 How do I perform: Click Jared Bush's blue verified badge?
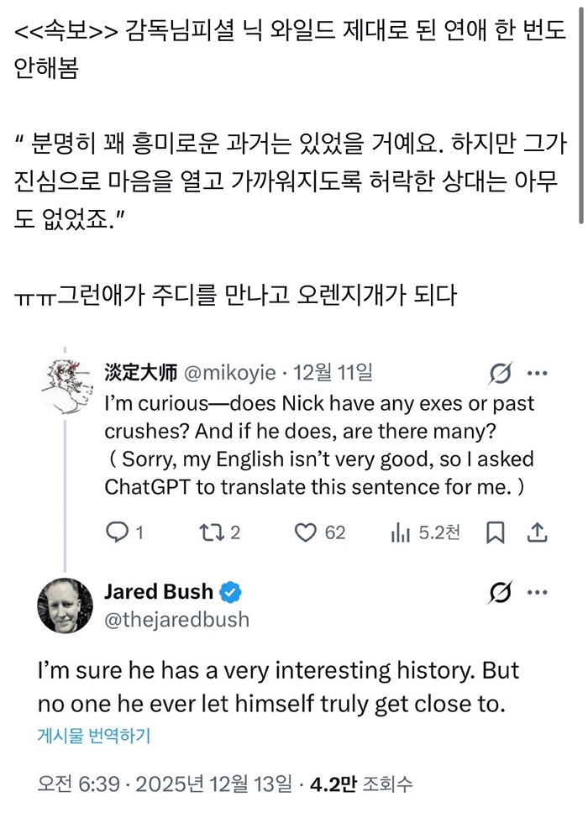click(x=231, y=592)
